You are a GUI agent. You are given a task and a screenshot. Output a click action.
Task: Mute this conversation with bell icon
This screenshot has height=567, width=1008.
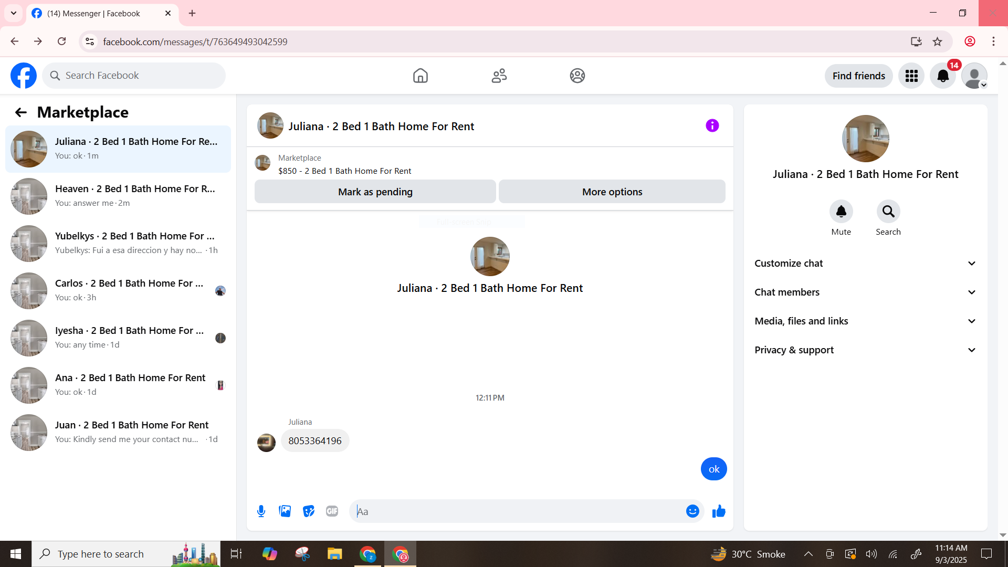point(841,212)
